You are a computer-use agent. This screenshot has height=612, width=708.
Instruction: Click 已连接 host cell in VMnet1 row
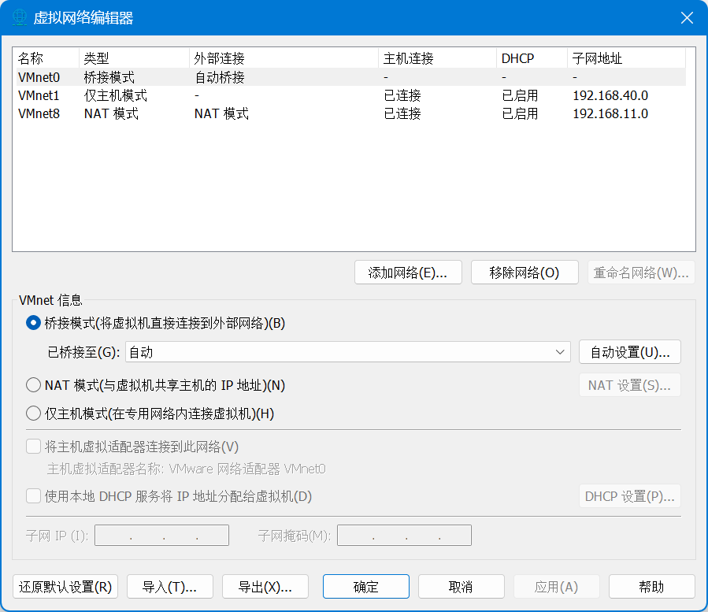(402, 95)
